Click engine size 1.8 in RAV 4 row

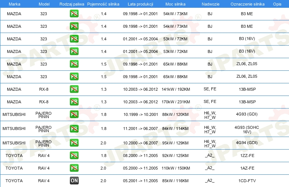coord(103,156)
